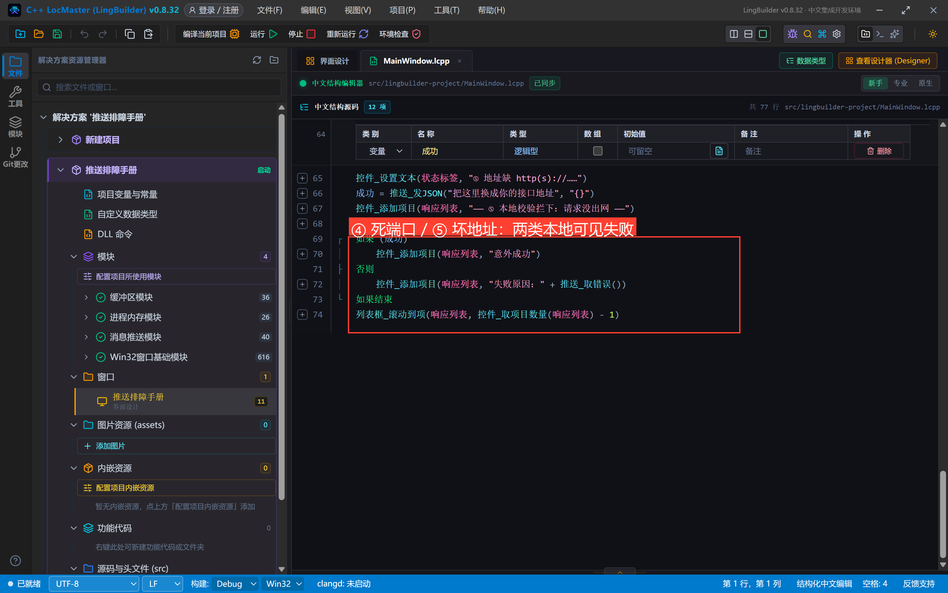
Task: Click the copy icon in the toolbar
Action: point(129,34)
